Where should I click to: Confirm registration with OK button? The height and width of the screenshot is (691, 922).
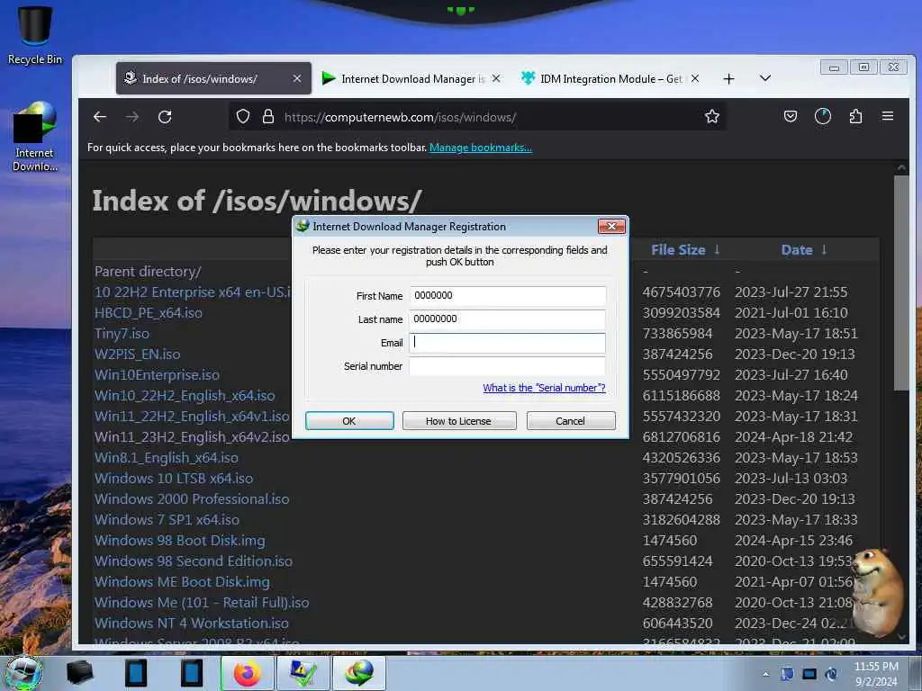click(349, 421)
